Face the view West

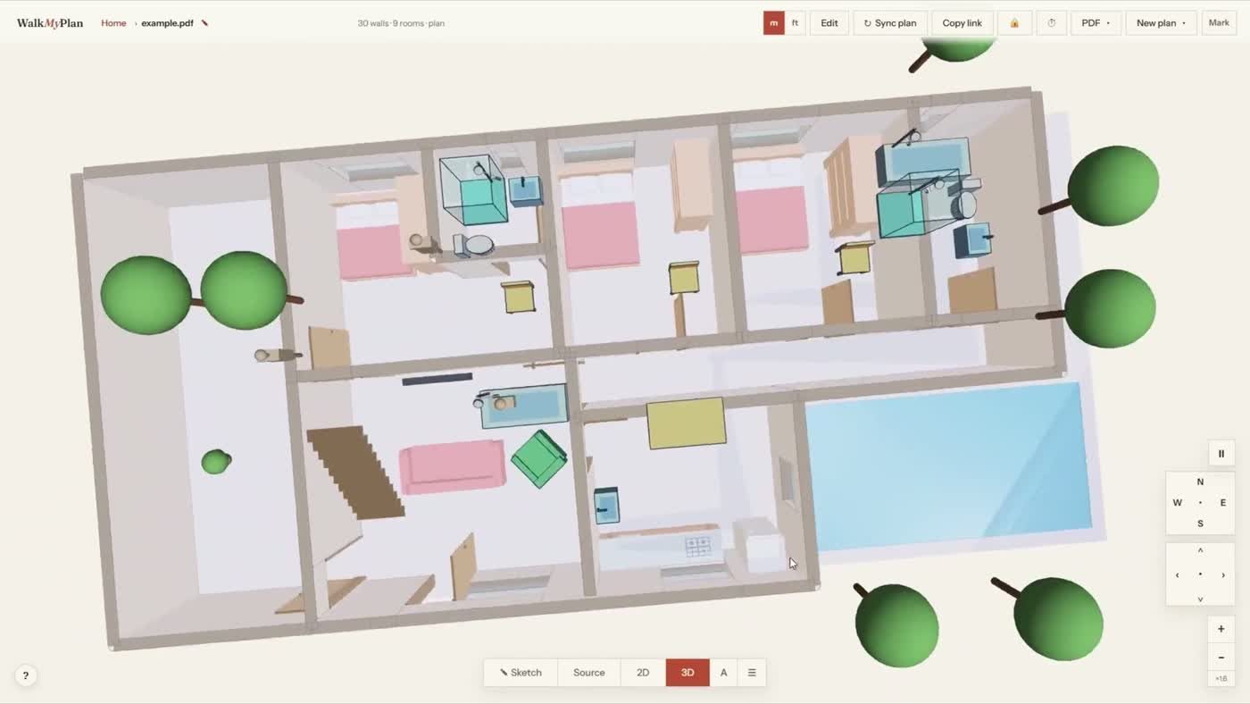pyautogui.click(x=1178, y=503)
